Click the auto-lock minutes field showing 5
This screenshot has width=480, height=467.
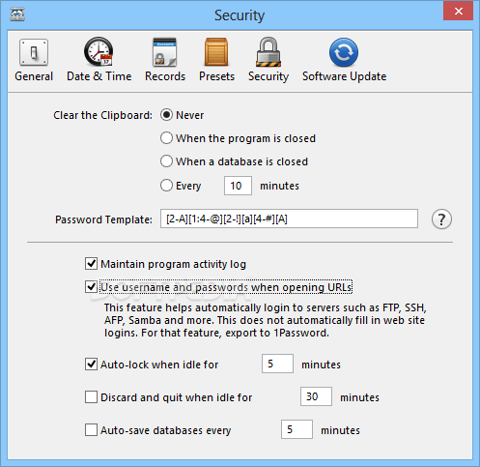277,364
